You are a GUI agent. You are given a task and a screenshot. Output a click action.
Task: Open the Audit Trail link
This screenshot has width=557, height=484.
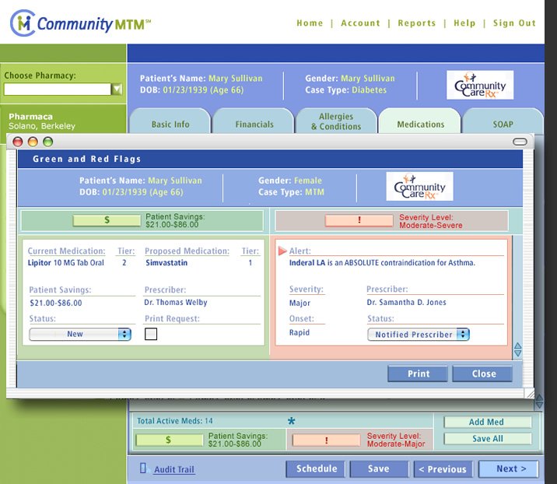[174, 470]
